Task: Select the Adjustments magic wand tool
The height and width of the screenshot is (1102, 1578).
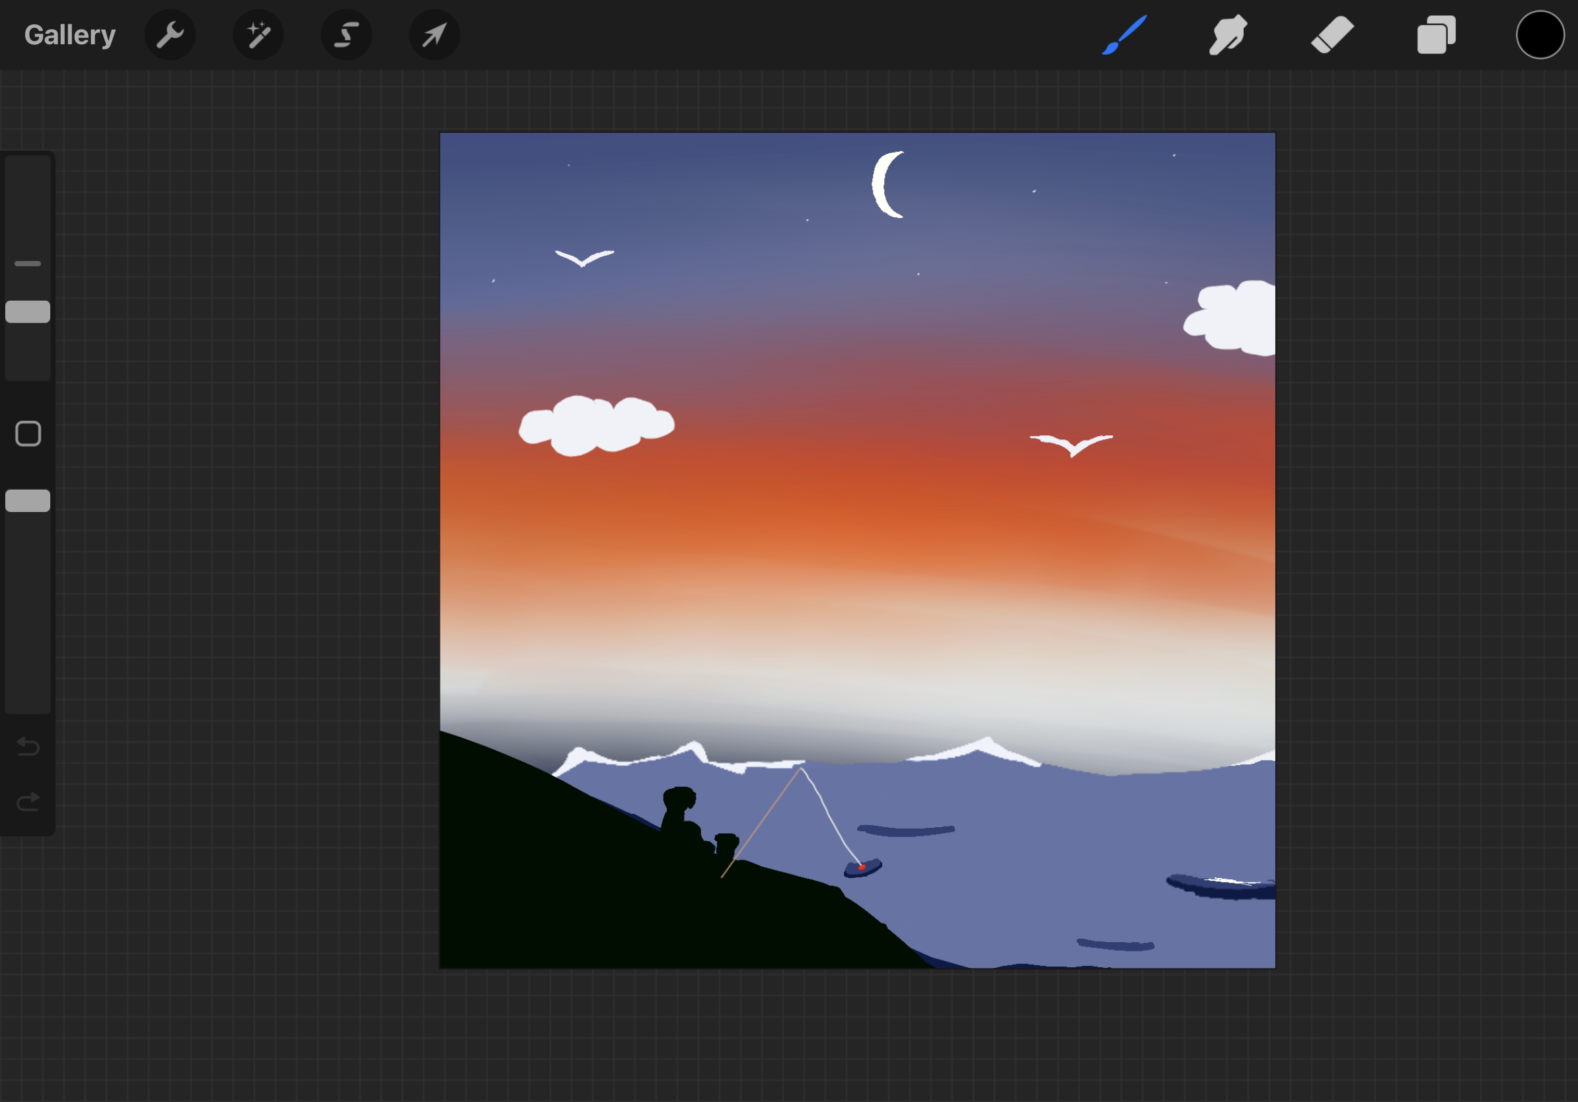Action: (x=258, y=34)
